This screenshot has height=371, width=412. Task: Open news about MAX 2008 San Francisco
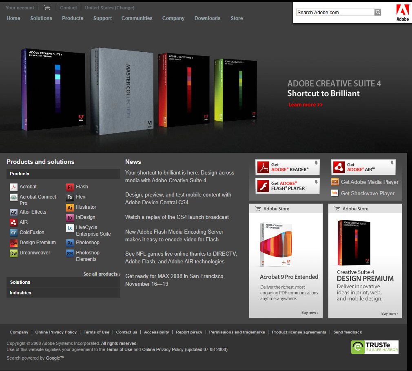175,280
